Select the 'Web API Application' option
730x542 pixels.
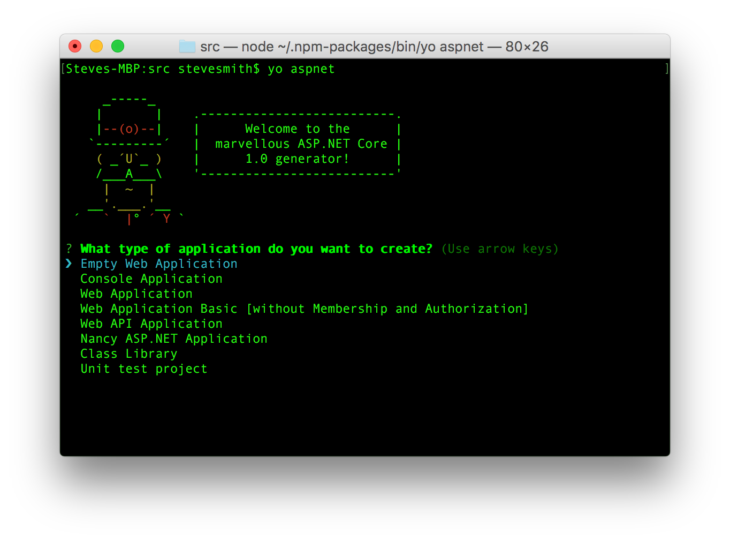pos(151,323)
